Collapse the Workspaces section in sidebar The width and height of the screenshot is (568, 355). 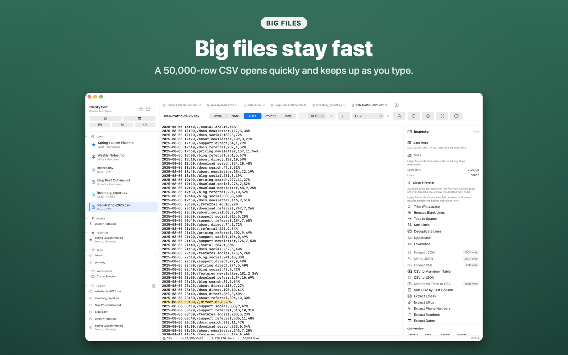[x=87, y=271]
